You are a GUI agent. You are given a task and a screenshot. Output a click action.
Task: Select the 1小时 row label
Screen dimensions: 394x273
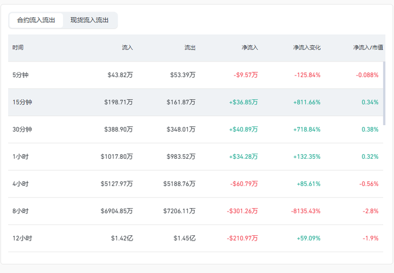click(x=21, y=156)
